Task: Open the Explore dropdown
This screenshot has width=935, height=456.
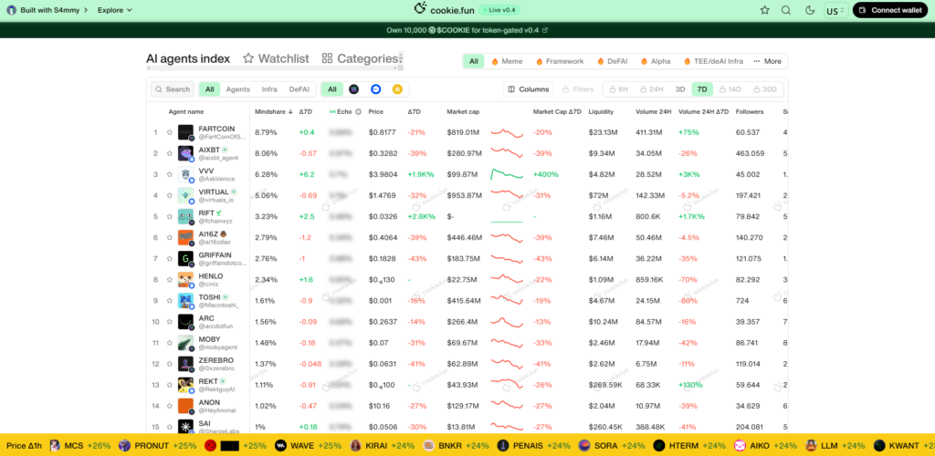Action: pos(115,10)
